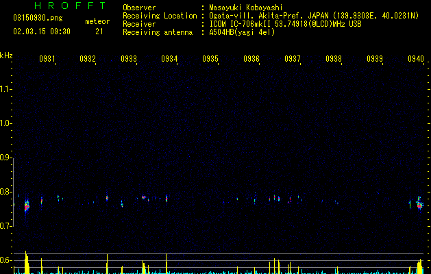
Task: Click the 1.0 kHz axis label
Action: pyautogui.click(x=5, y=123)
